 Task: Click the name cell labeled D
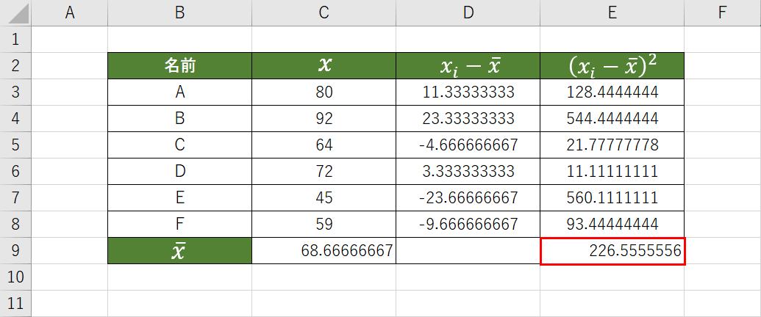(179, 172)
